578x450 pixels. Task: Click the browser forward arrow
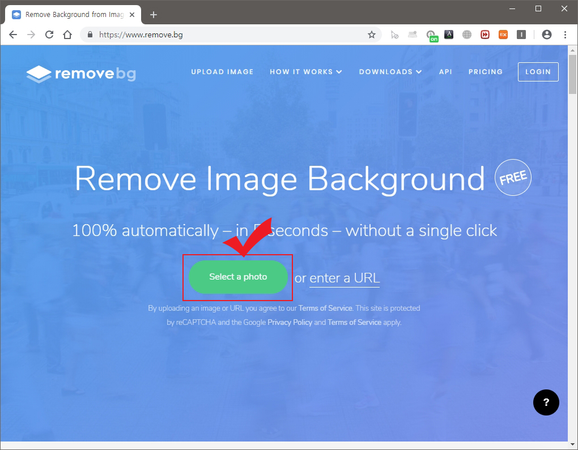pyautogui.click(x=31, y=35)
